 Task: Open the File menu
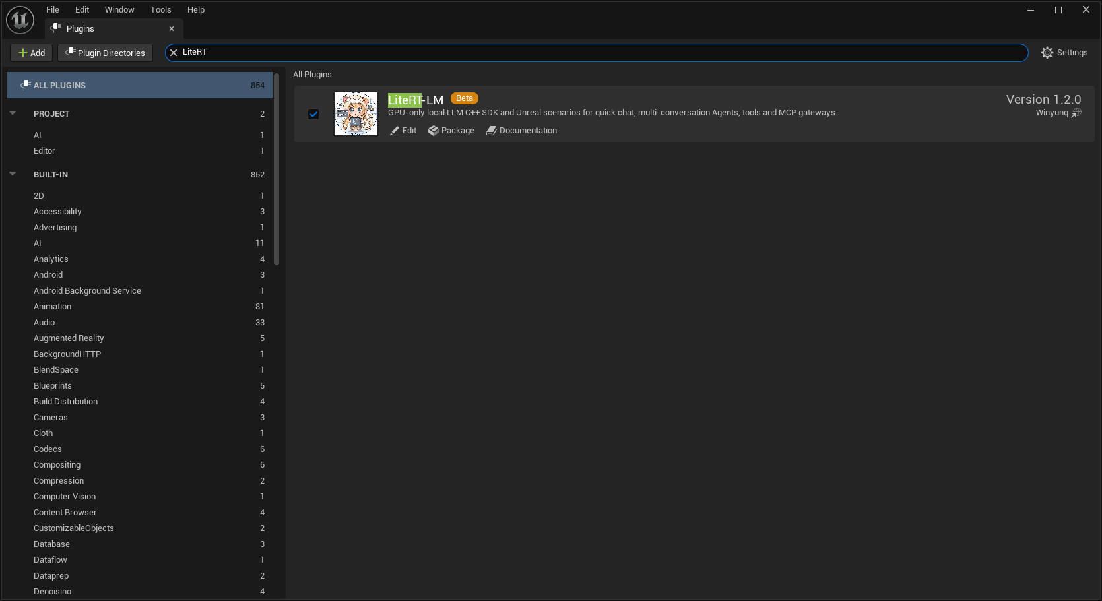pyautogui.click(x=53, y=10)
